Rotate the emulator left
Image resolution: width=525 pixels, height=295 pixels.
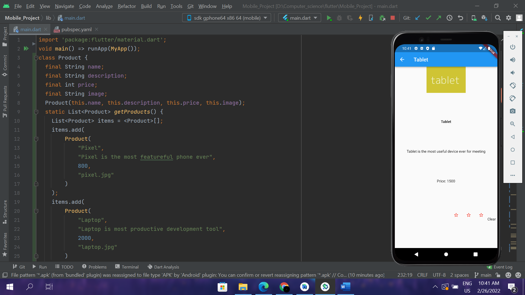[x=513, y=85]
